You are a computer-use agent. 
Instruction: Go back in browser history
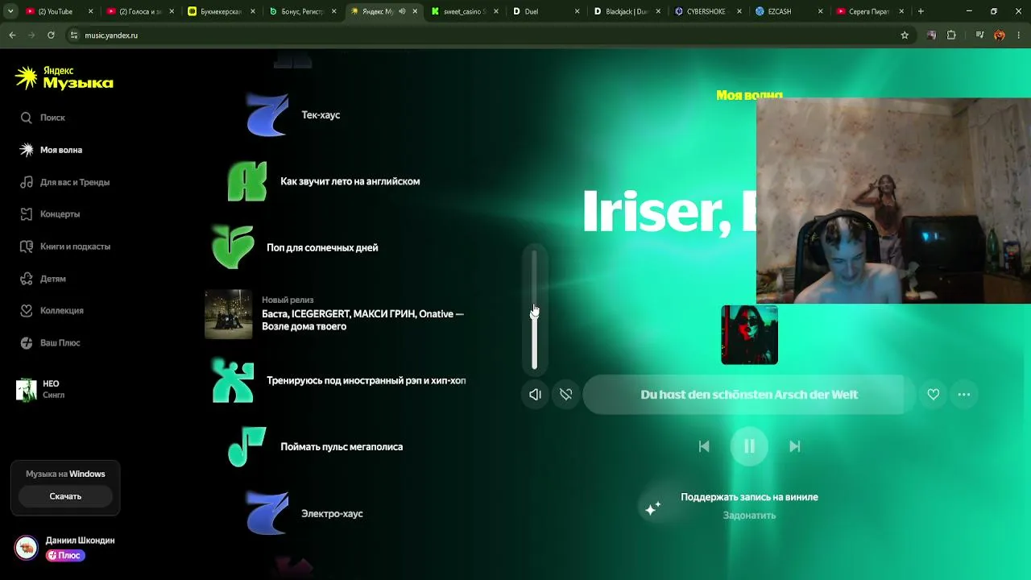point(12,35)
